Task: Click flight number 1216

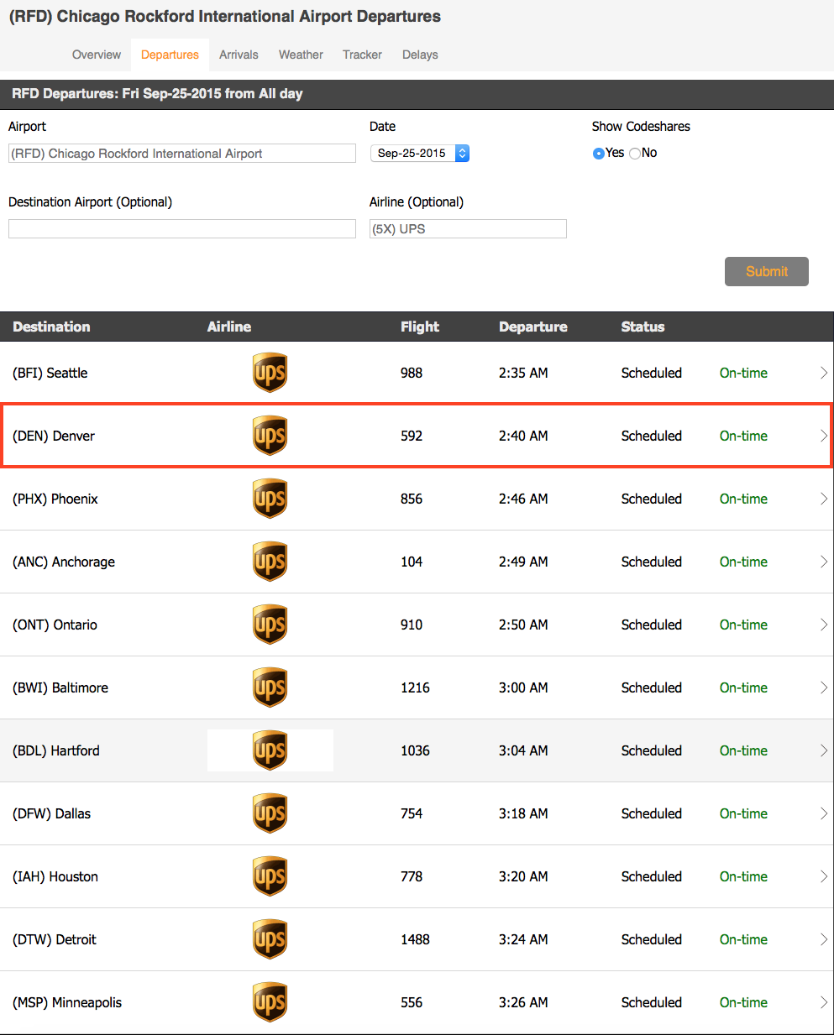Action: 415,687
